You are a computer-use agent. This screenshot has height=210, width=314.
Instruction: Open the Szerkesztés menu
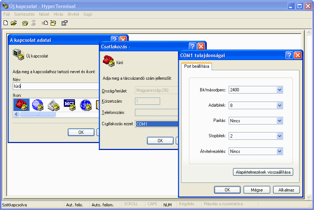pyautogui.click(x=24, y=14)
